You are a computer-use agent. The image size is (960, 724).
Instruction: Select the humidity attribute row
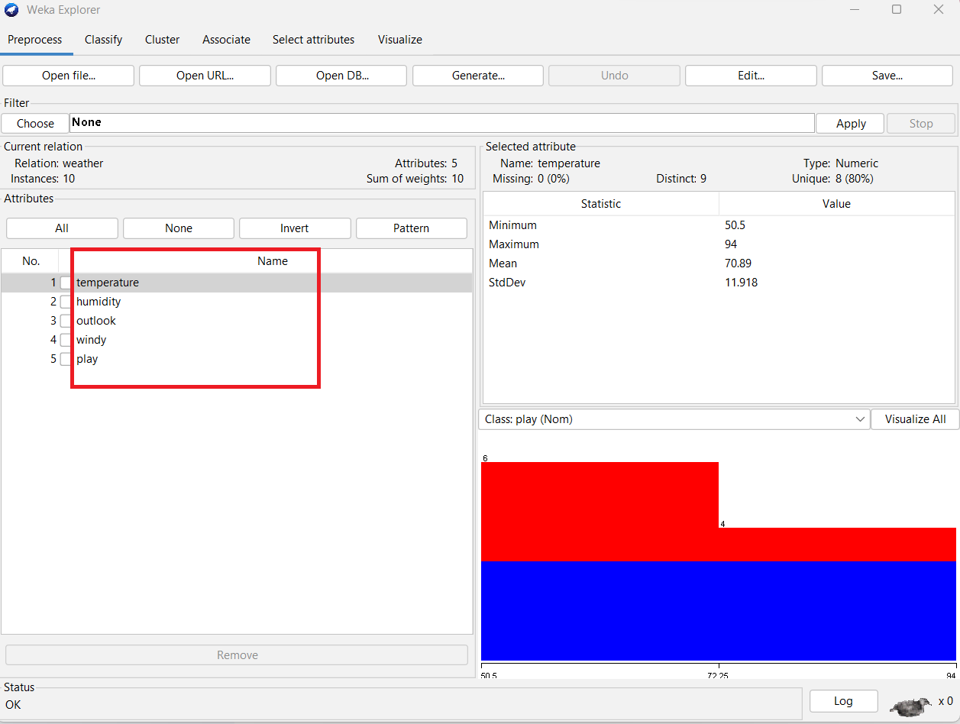pyautogui.click(x=237, y=302)
